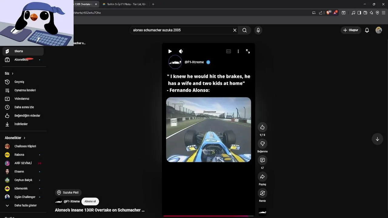Open the comments panel showing 67

(263, 160)
